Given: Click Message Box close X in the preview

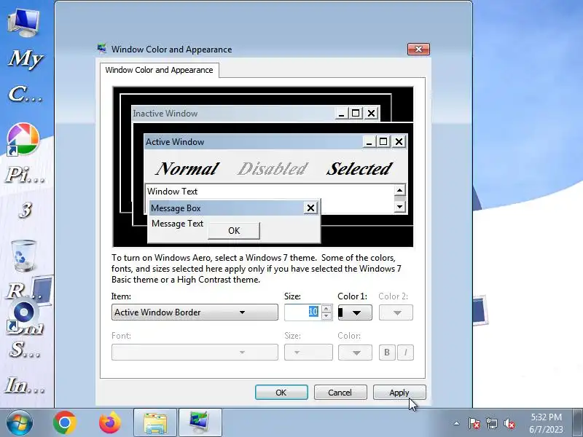Looking at the screenshot, I should 310,208.
